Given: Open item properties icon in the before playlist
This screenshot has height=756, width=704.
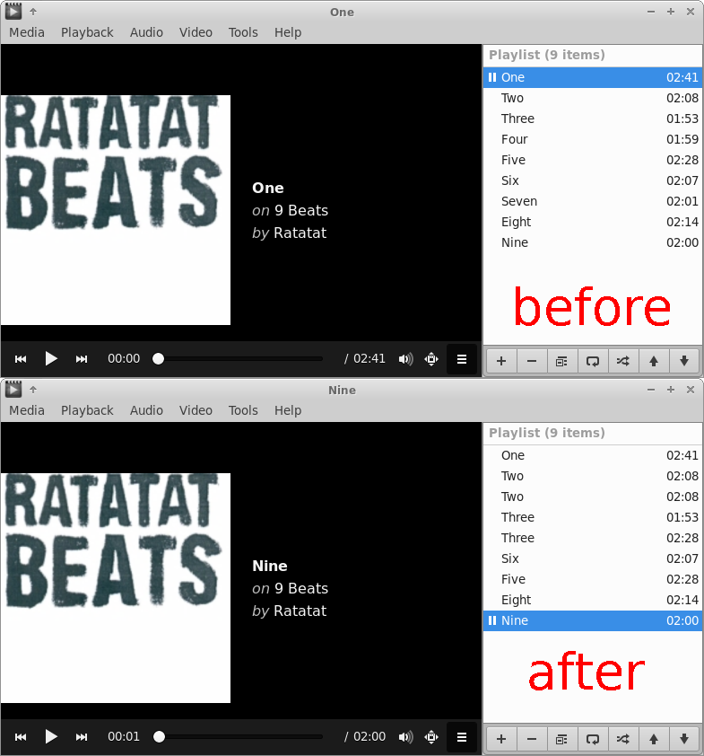Looking at the screenshot, I should click(562, 361).
